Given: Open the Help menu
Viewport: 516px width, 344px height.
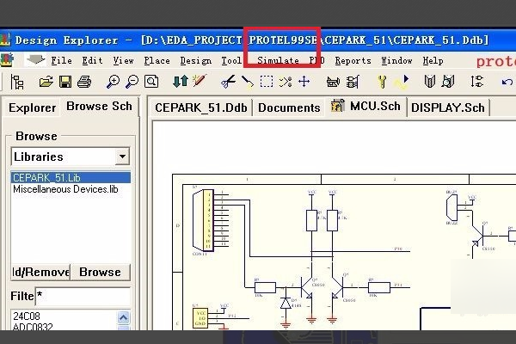Looking at the screenshot, I should tap(433, 60).
